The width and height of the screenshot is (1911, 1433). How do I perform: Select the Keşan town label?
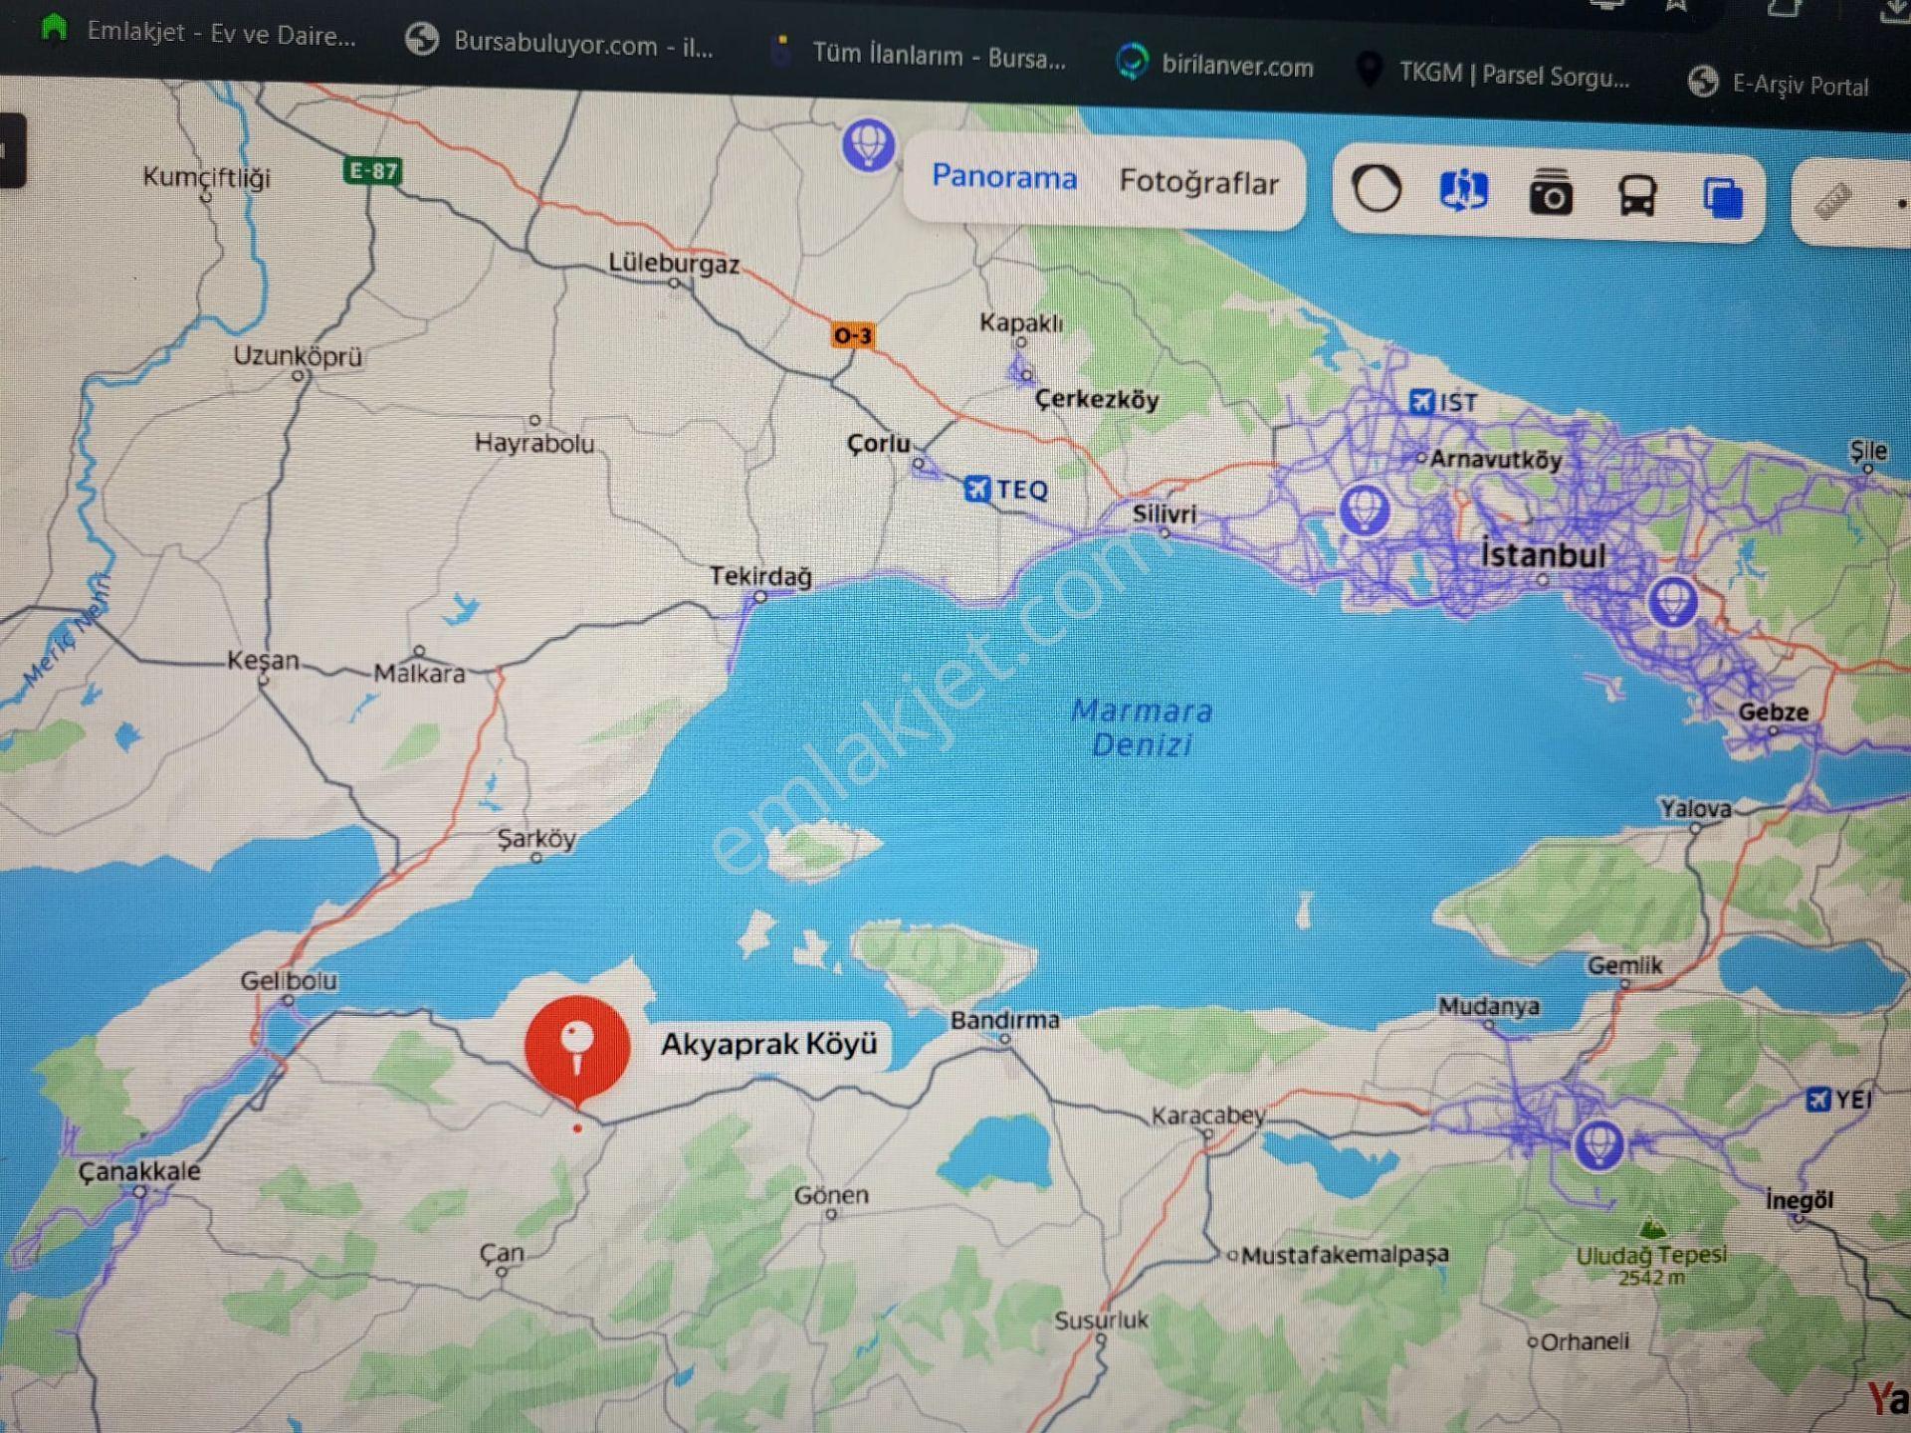[263, 660]
